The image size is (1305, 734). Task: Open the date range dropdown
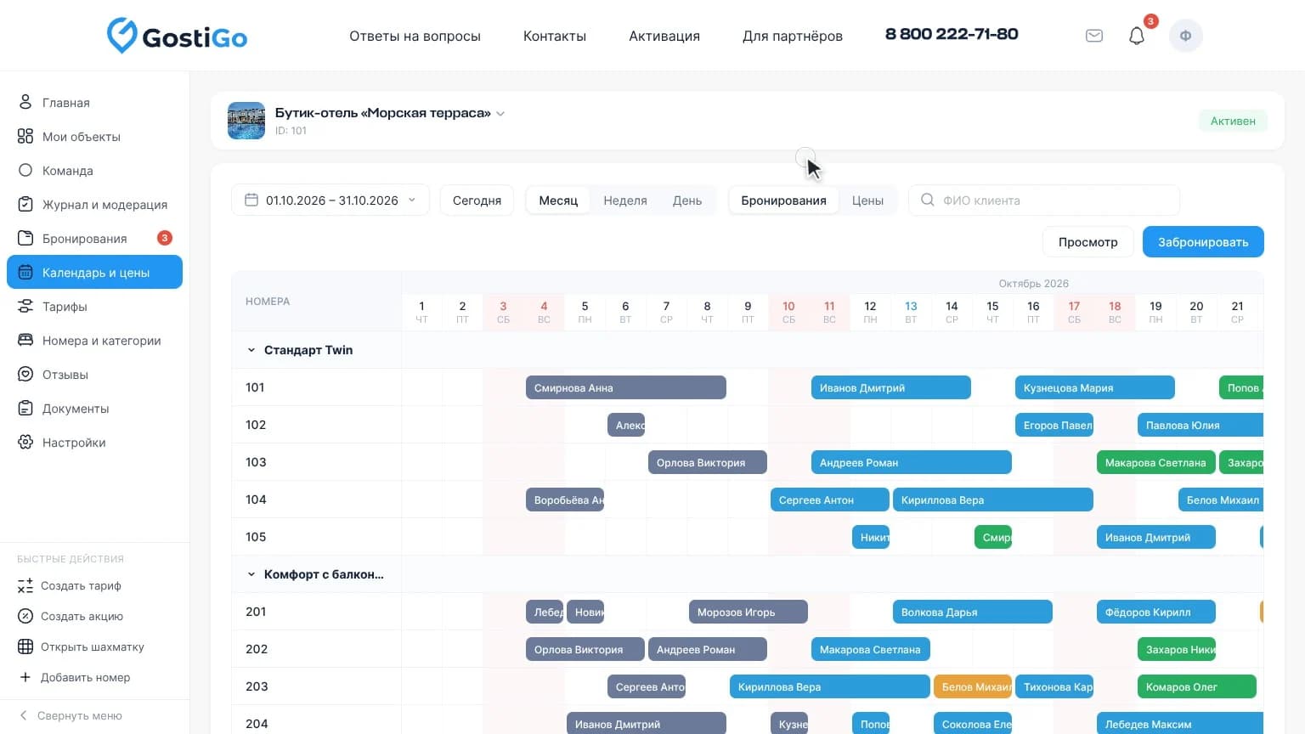click(330, 200)
